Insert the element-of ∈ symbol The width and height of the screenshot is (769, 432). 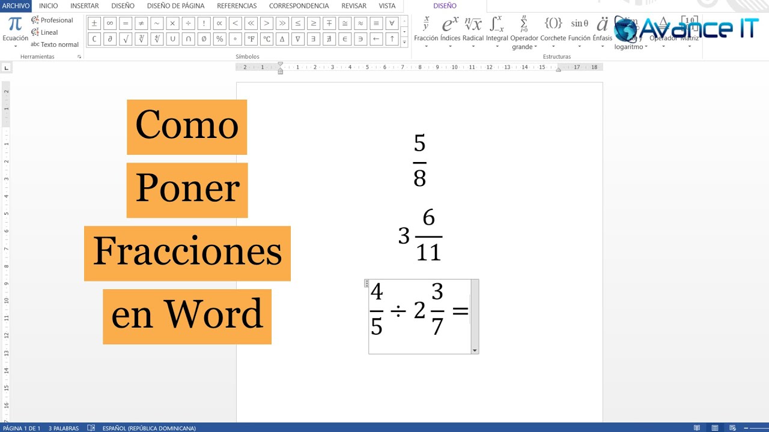[x=345, y=39]
